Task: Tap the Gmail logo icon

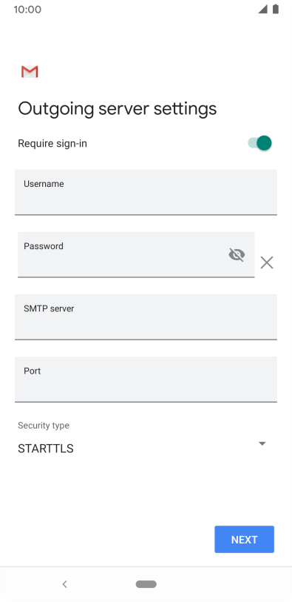Action: point(30,72)
